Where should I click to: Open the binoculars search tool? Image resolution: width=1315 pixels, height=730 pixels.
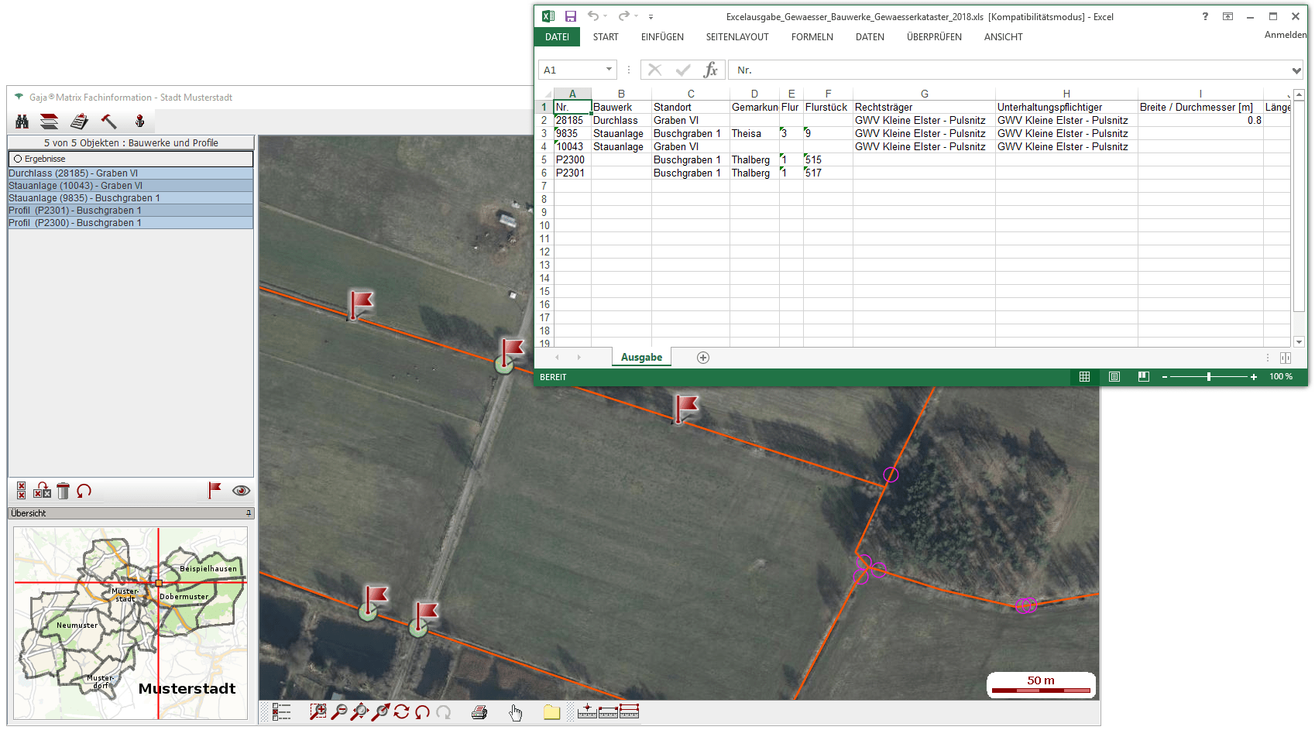pos(22,122)
